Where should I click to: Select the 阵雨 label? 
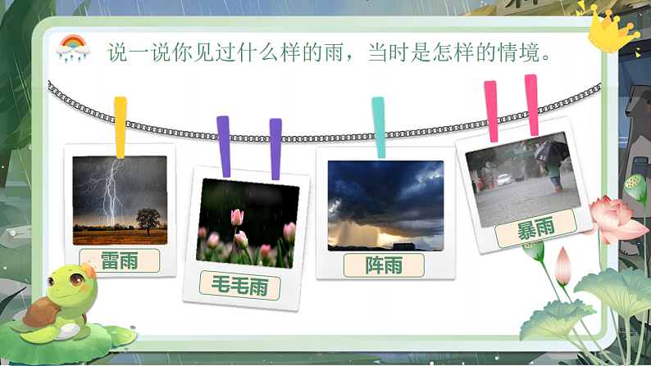click(x=384, y=265)
